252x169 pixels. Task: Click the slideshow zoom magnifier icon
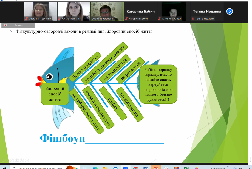click(22, 160)
